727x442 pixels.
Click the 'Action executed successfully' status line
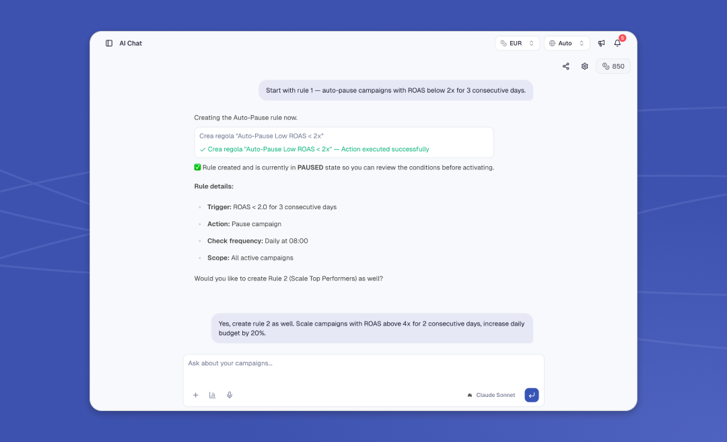314,149
